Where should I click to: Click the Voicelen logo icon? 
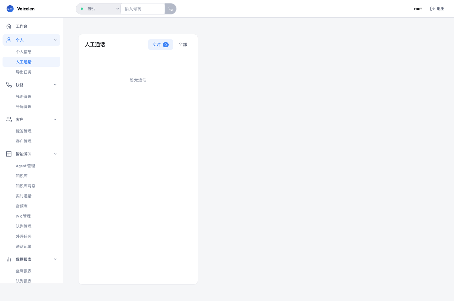(x=10, y=9)
